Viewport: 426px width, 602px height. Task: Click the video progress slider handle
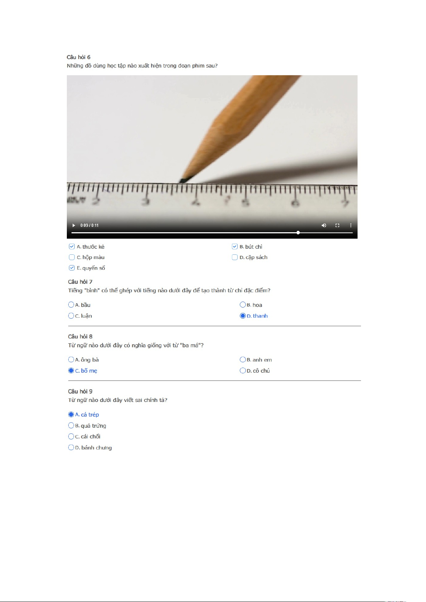click(x=298, y=233)
